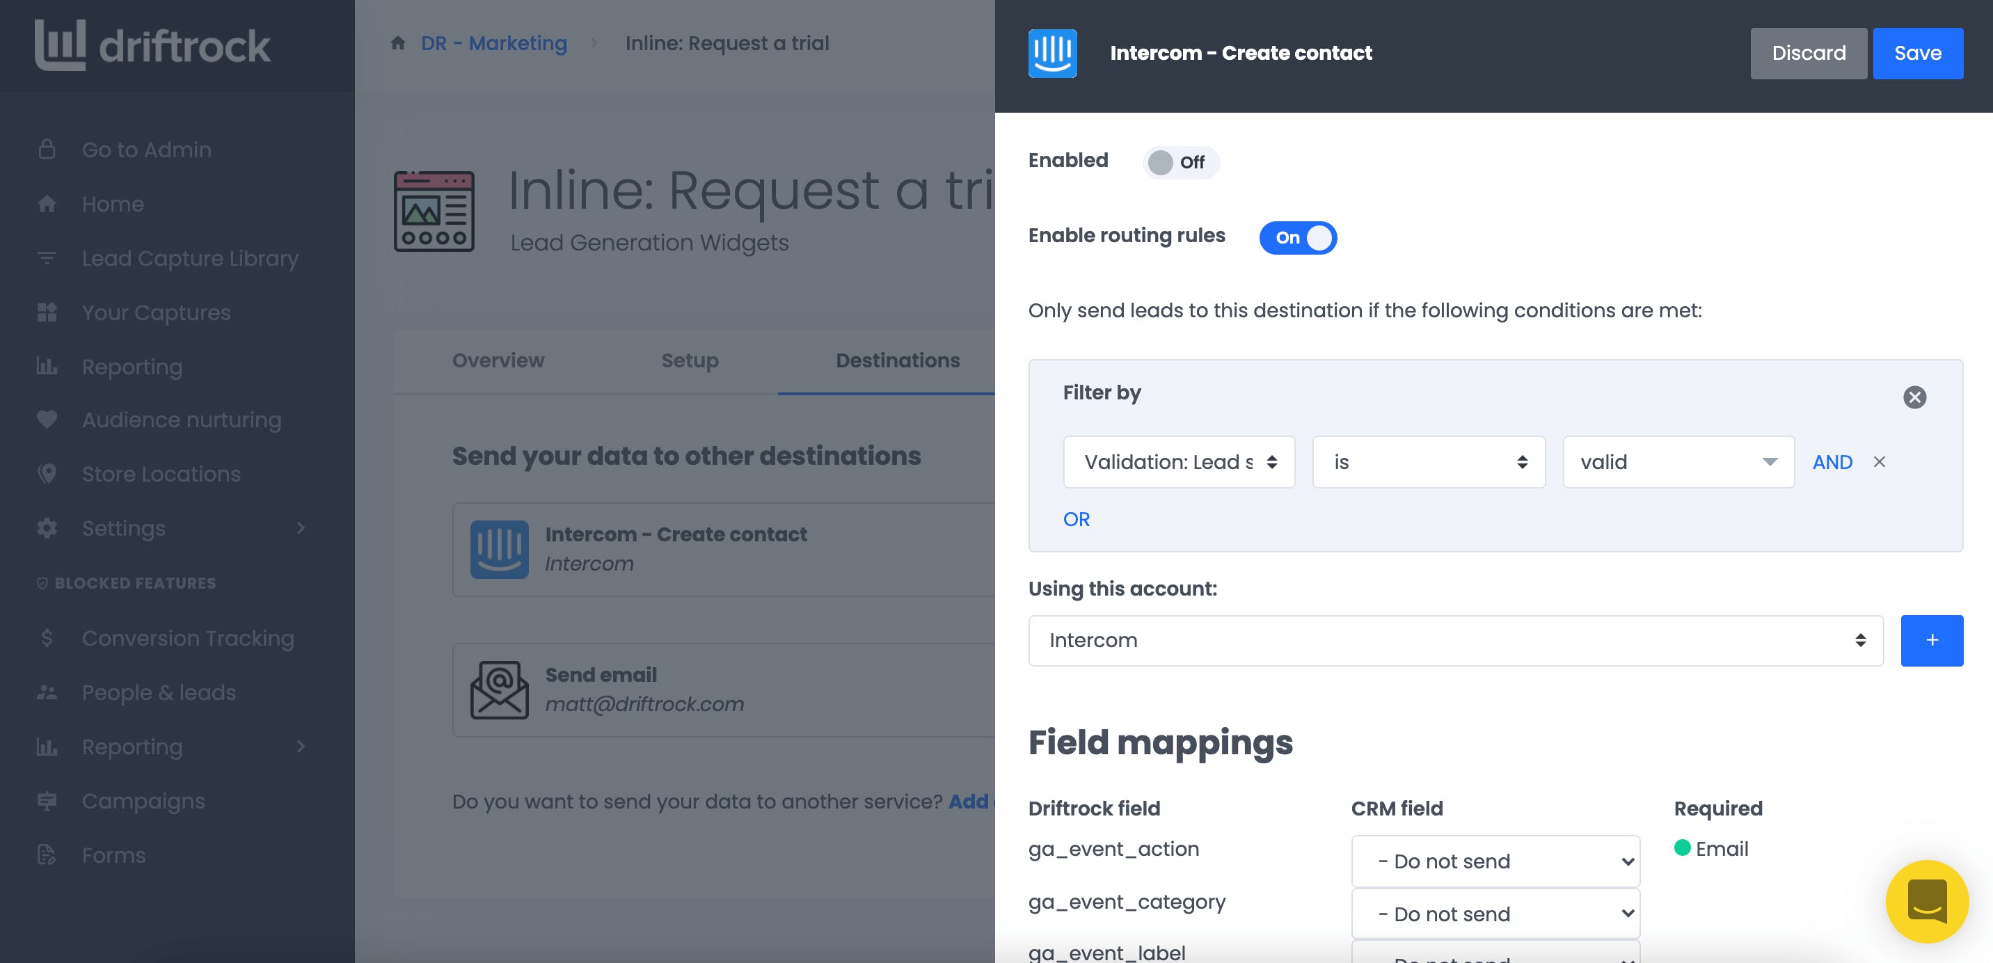The height and width of the screenshot is (963, 1993).
Task: Click the Send email envelope icon
Action: point(499,690)
